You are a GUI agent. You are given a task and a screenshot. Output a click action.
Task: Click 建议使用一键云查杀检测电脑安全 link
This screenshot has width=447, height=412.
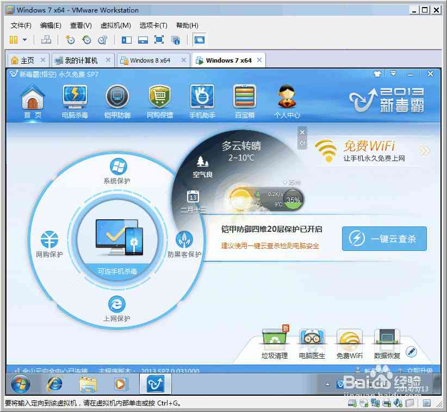coord(270,245)
